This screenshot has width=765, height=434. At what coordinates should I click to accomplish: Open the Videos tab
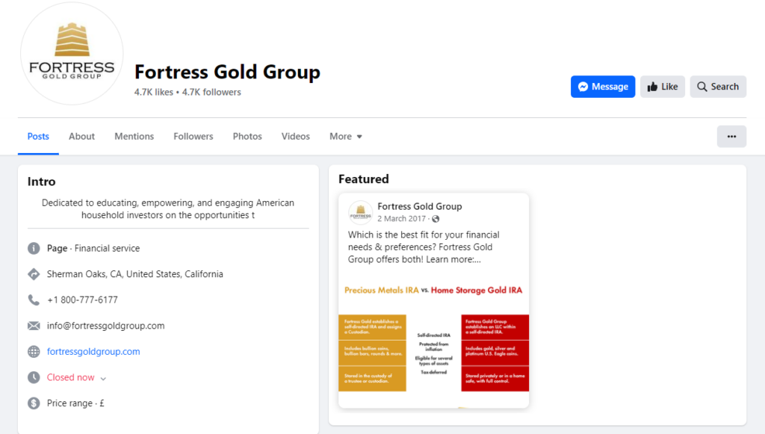tap(296, 137)
